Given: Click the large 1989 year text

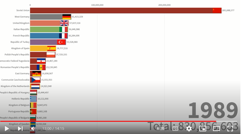Looking at the screenshot, I should (x=213, y=111).
